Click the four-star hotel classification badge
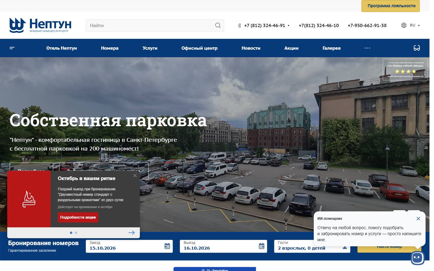Viewport: 434px width, 271px height. (405, 70)
